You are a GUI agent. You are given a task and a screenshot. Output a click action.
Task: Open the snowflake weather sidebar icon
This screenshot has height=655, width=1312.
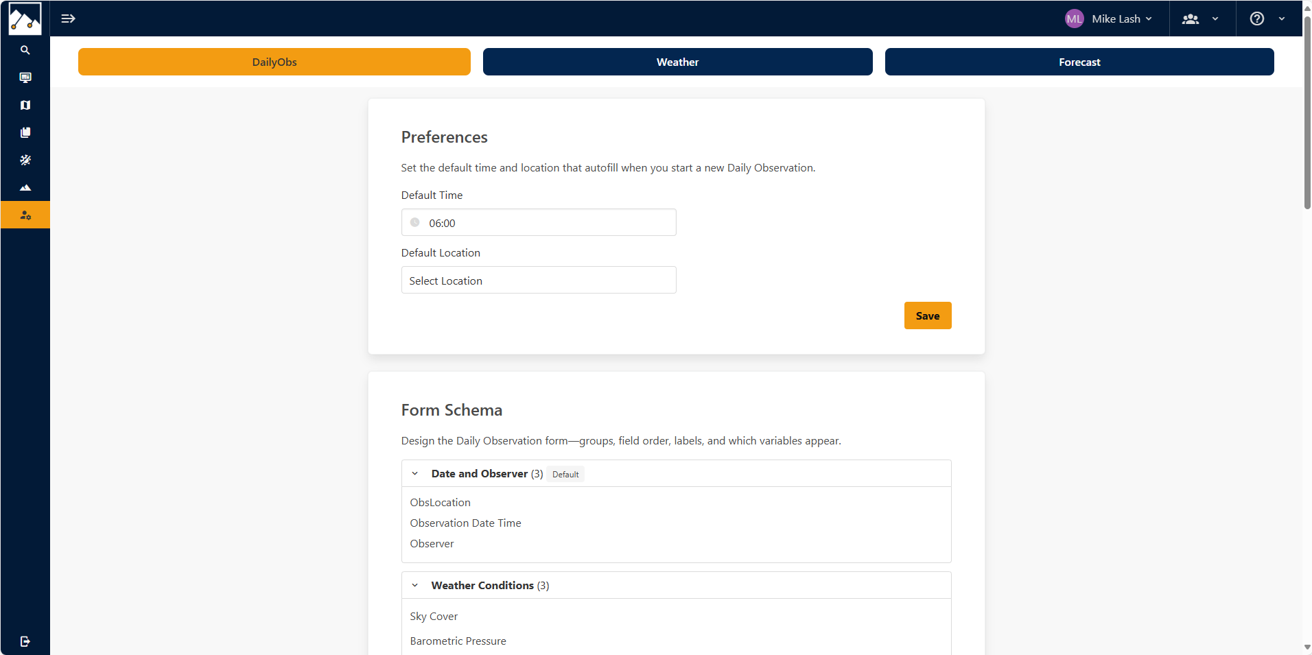(x=25, y=160)
